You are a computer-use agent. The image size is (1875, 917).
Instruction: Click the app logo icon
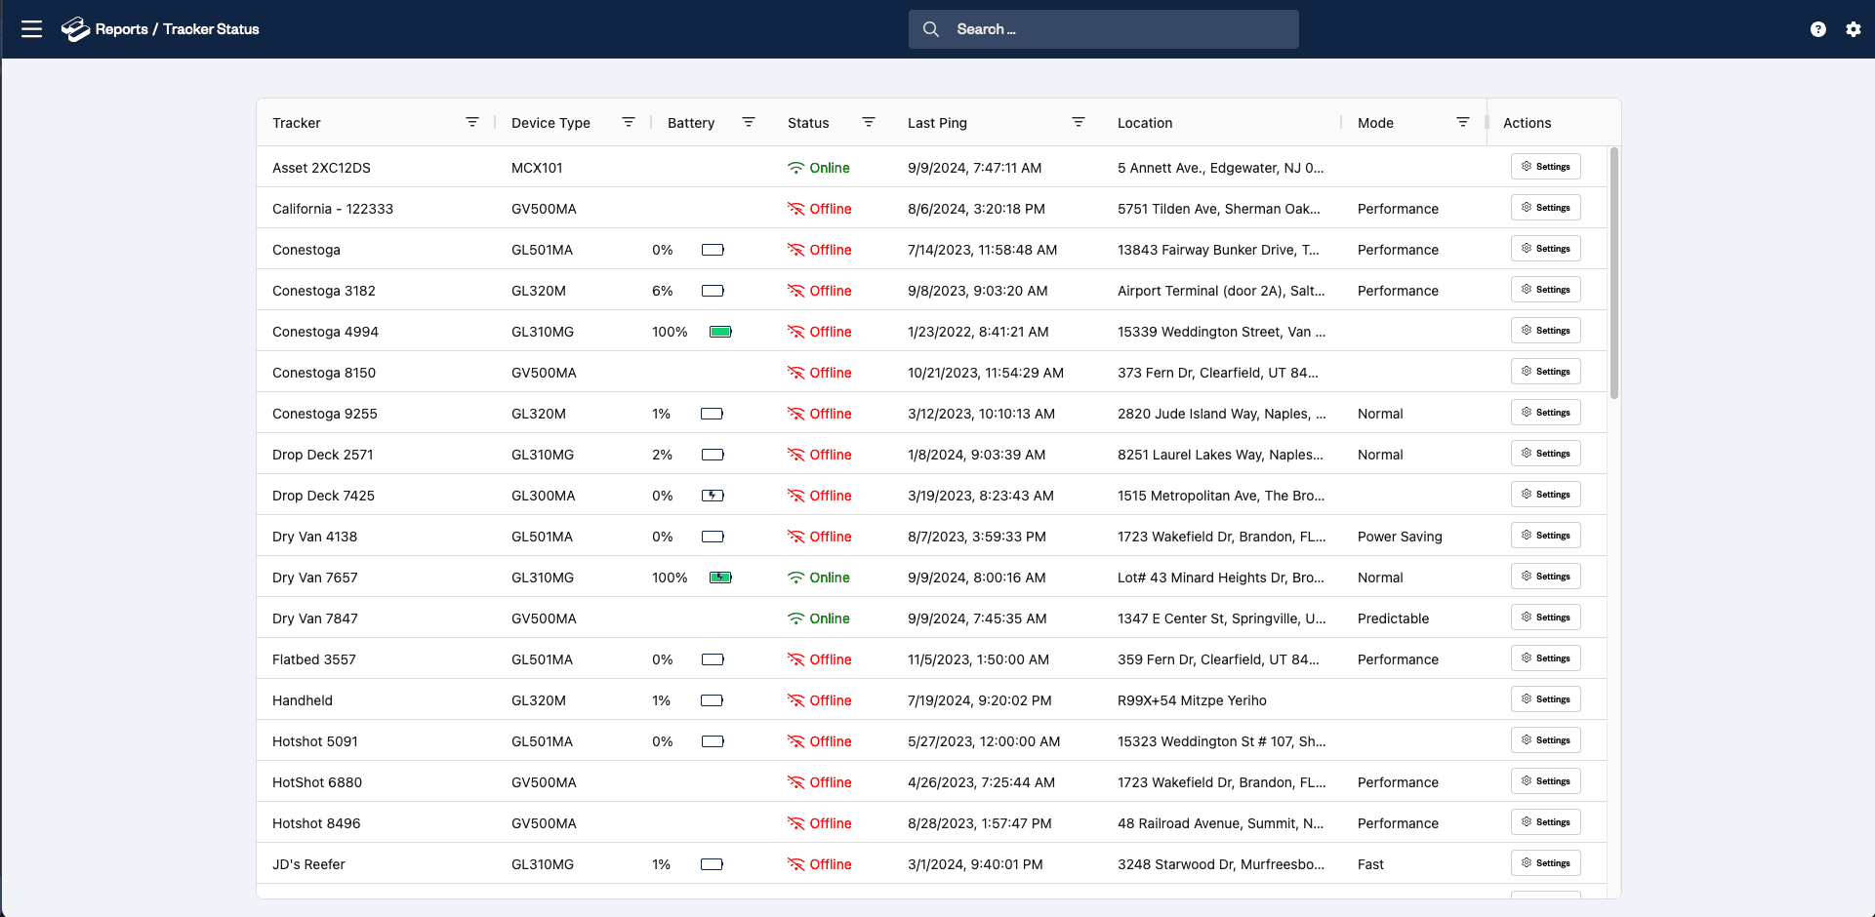(75, 29)
